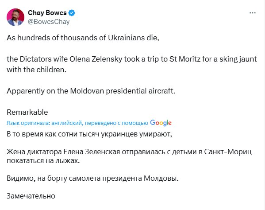Click the line 'with the children.'
265x210 pixels.
[37, 70]
